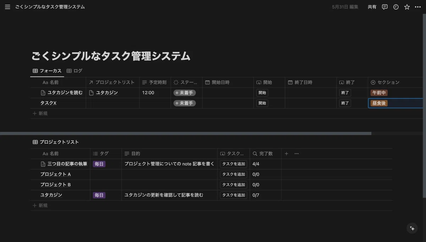
Task: Click the 0/7 completed count cell
Action: pos(266,195)
